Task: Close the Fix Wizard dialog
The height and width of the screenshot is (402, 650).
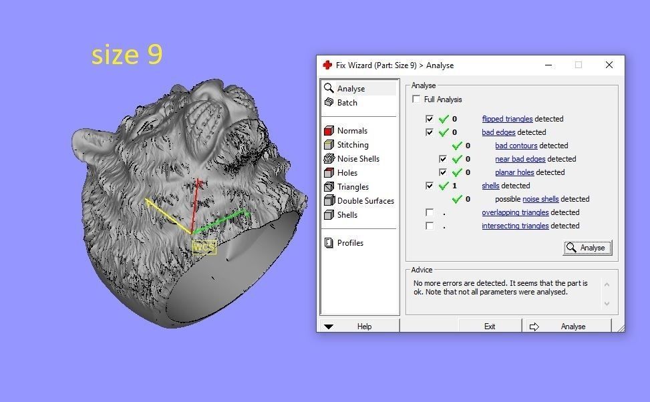Action: [609, 65]
